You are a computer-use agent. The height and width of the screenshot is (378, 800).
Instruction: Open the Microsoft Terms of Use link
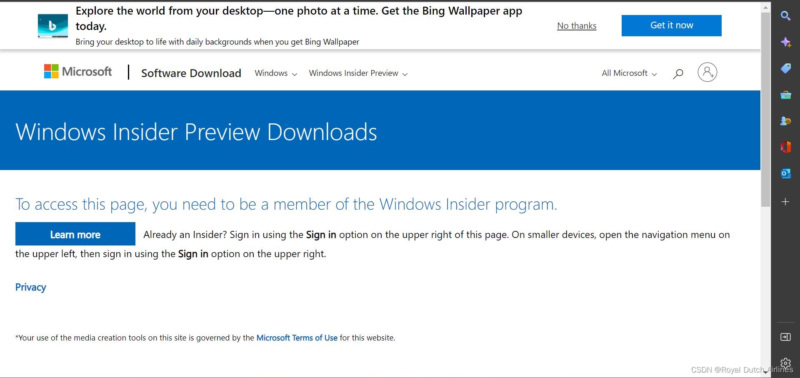297,338
